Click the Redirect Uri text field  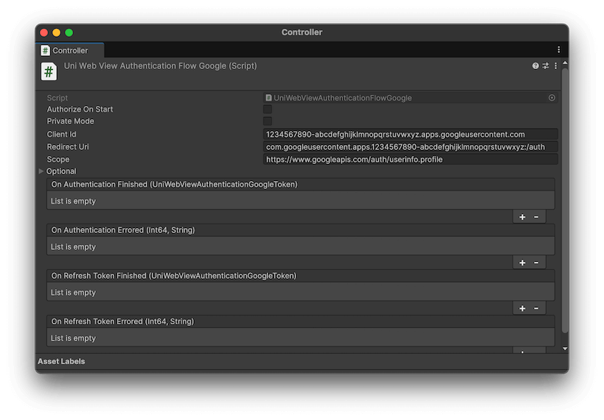(x=410, y=147)
